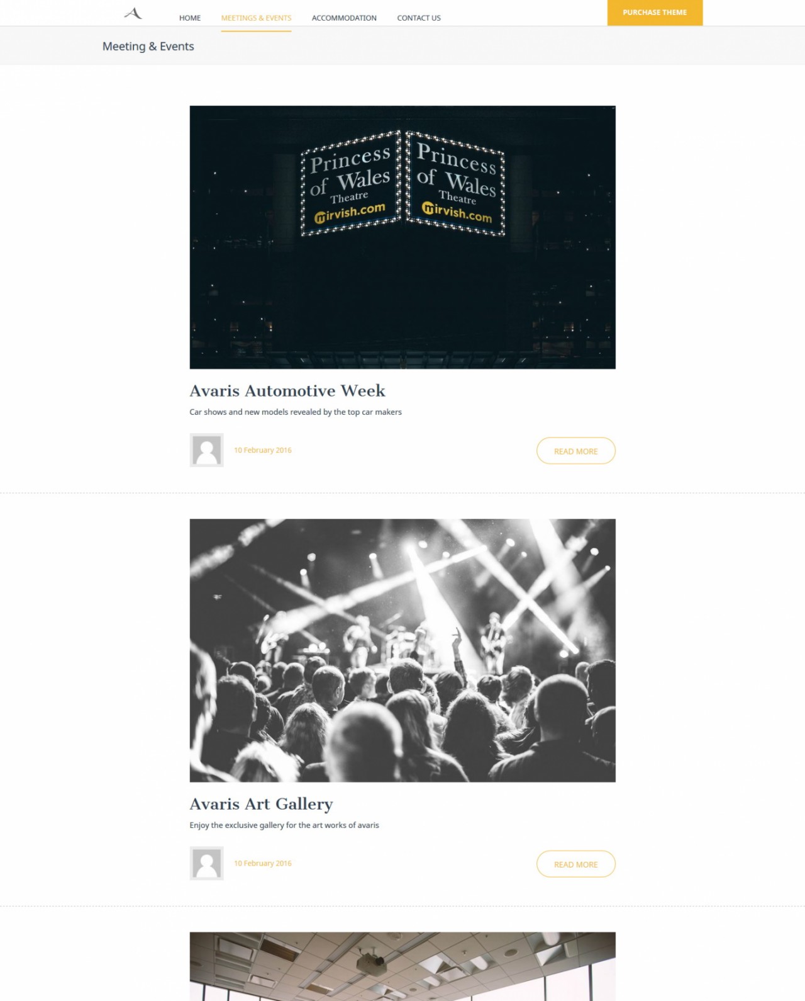The height and width of the screenshot is (1001, 805).
Task: Read more about Avaris Automotive Week
Action: [x=576, y=451]
